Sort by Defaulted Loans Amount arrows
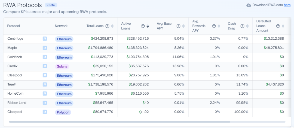 click(x=283, y=26)
